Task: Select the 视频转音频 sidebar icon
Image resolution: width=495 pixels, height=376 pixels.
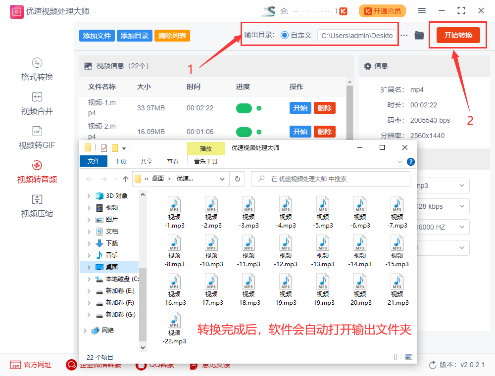Action: tap(37, 172)
